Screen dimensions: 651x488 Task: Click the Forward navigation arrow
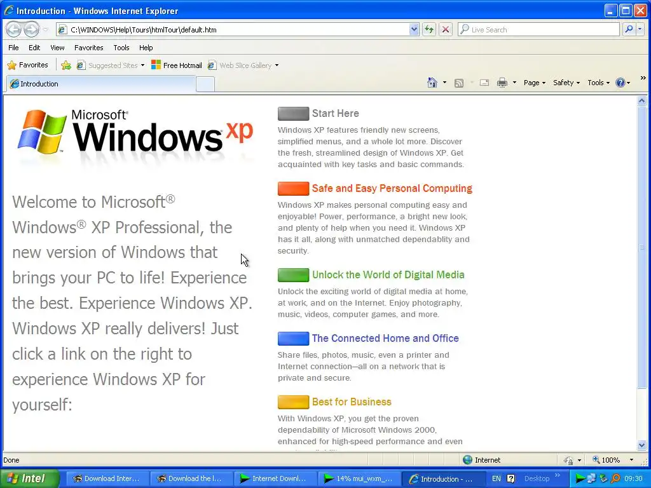(31, 29)
